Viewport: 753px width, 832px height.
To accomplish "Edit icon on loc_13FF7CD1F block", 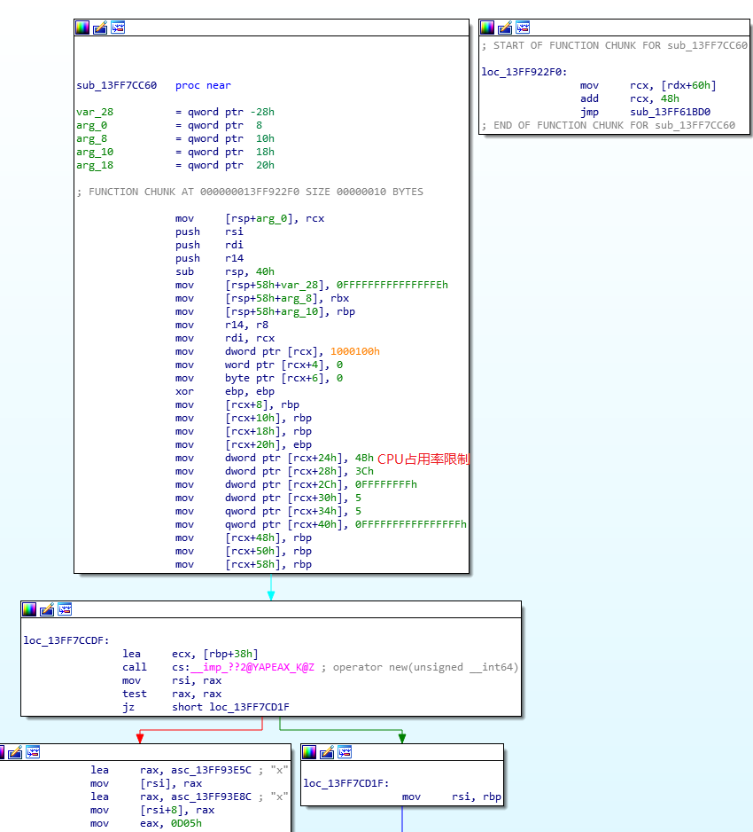I will [x=327, y=752].
